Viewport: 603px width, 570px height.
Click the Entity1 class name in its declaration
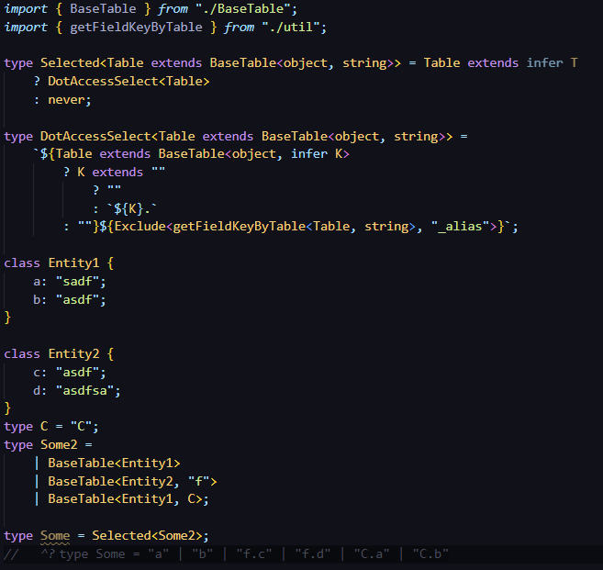[73, 263]
